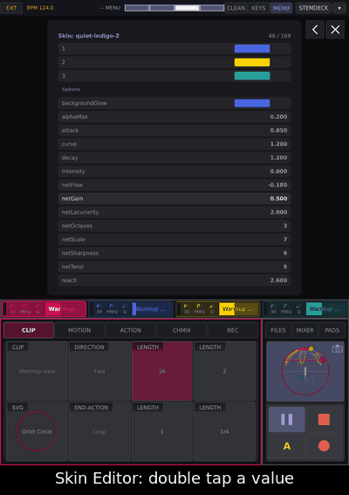Open the top-right dropdown arrow next to STEMDECK

point(339,8)
